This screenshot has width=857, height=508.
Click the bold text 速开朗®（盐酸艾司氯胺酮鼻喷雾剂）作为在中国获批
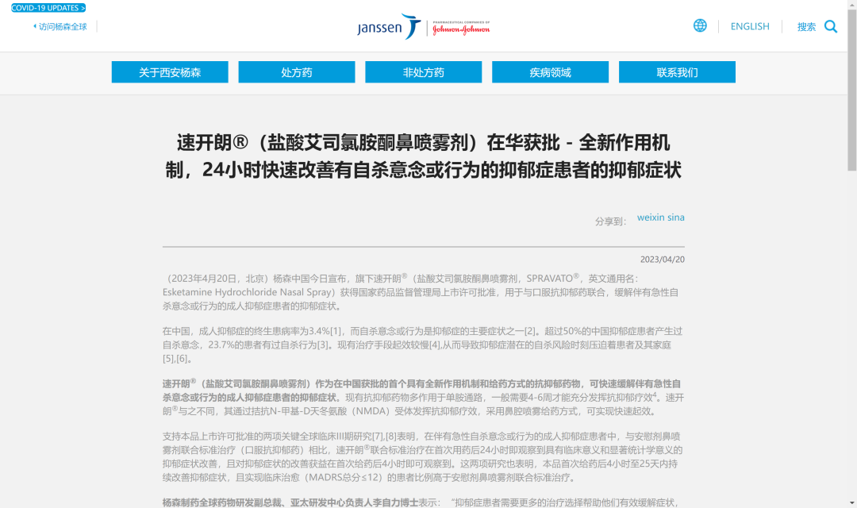pyautogui.click(x=421, y=391)
